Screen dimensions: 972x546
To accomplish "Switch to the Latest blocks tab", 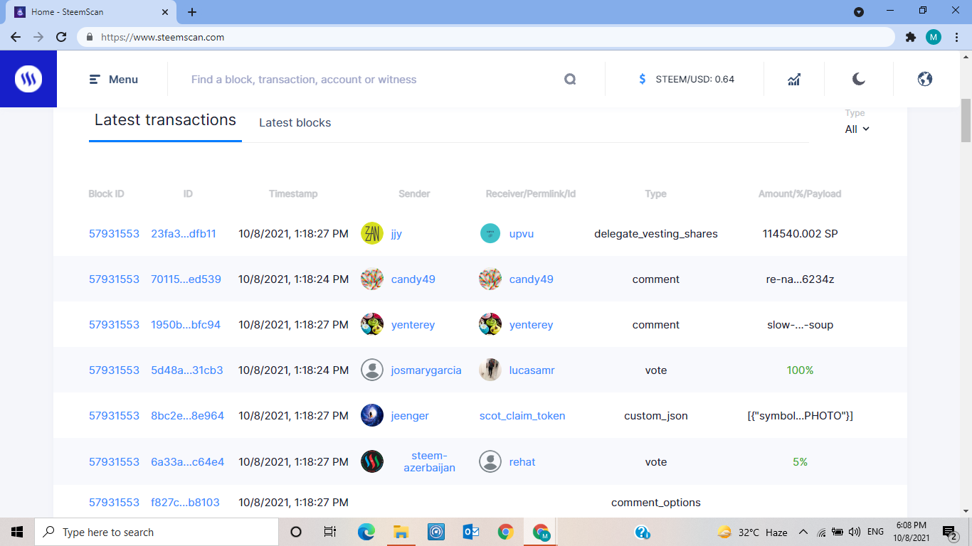I will pyautogui.click(x=295, y=122).
